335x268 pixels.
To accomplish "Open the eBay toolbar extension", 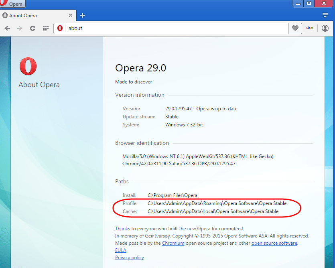I will 310,28.
